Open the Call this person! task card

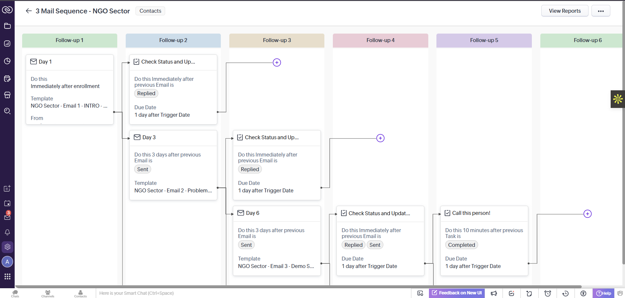(484, 241)
